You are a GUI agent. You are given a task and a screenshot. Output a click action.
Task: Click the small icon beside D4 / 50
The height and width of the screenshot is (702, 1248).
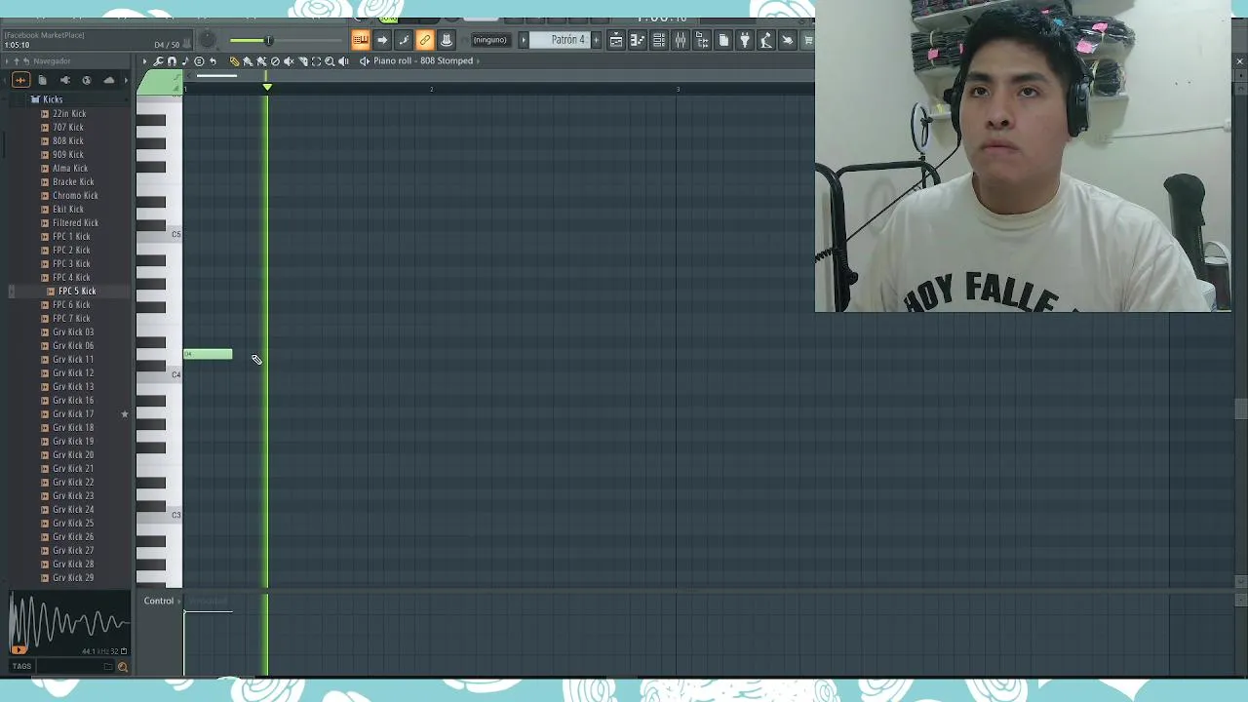(187, 44)
